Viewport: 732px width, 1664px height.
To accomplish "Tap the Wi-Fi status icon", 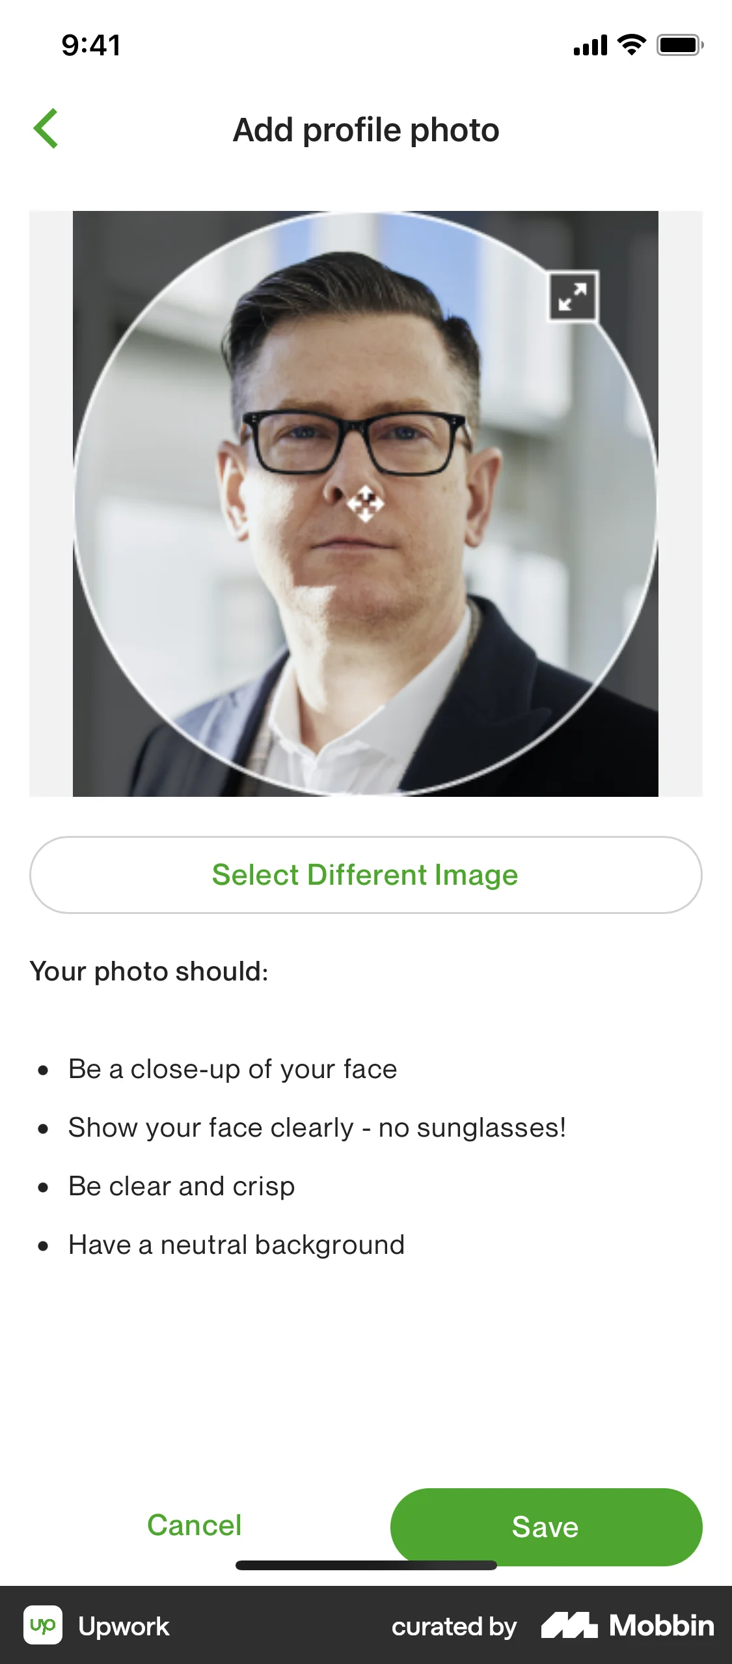I will click(x=631, y=45).
